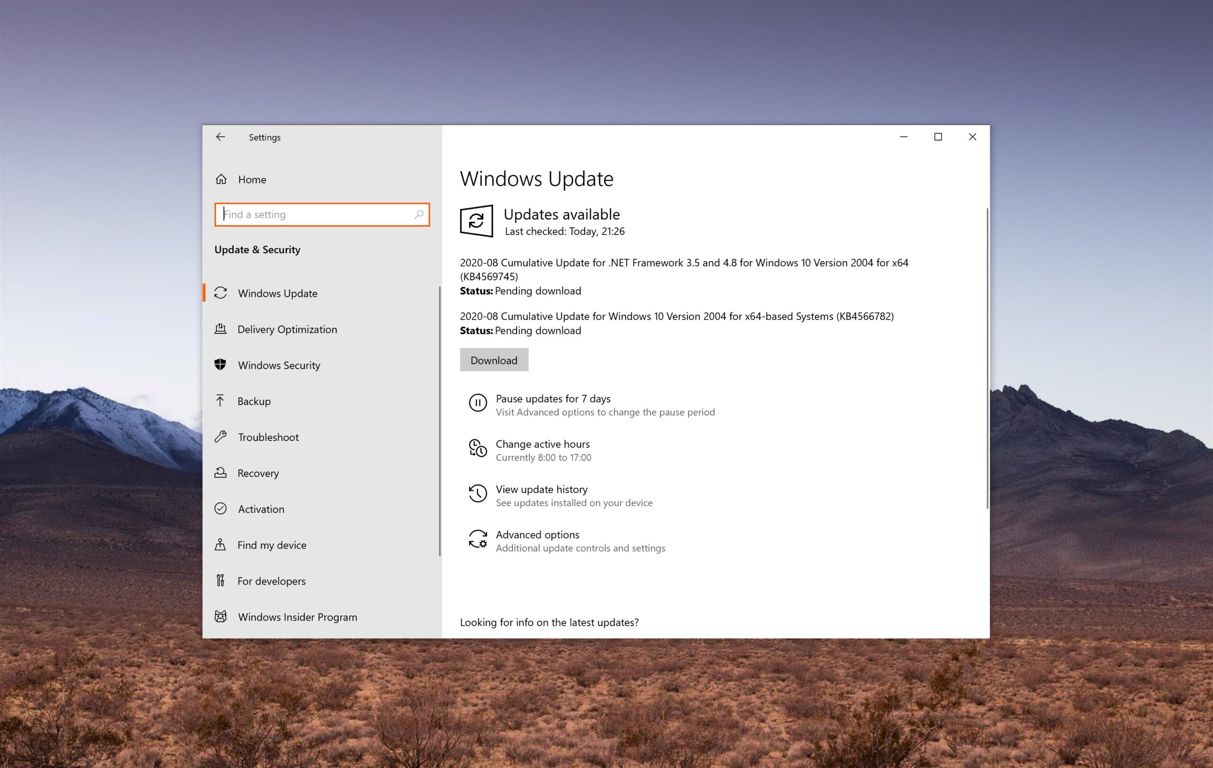Image resolution: width=1213 pixels, height=768 pixels.
Task: Click the For developers tools icon
Action: coord(220,581)
